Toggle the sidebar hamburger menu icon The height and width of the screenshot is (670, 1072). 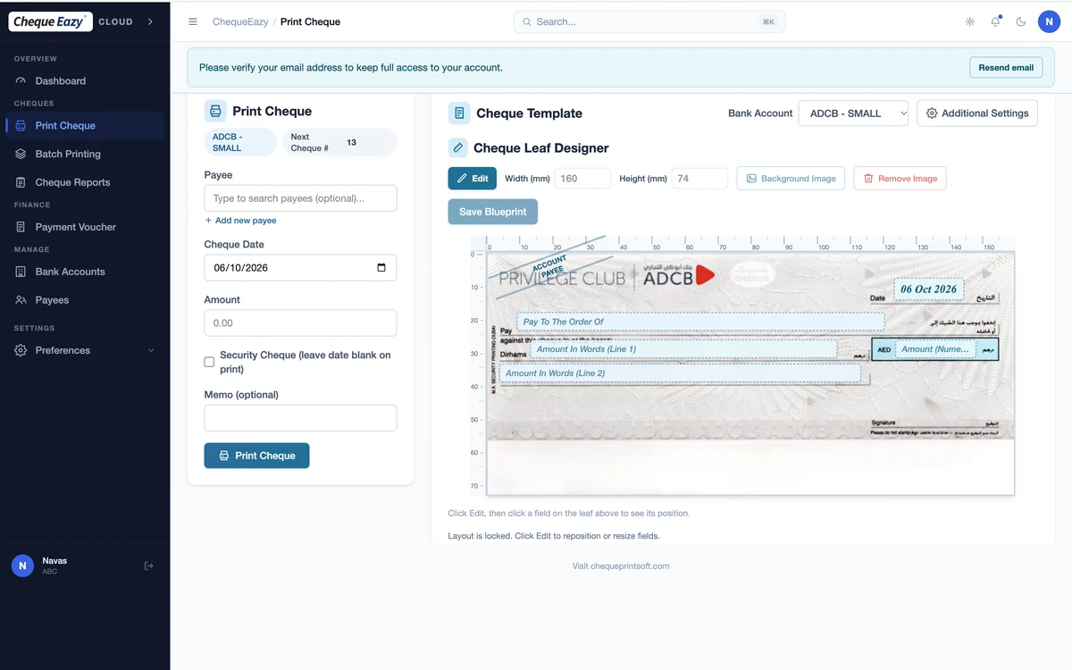pyautogui.click(x=193, y=21)
